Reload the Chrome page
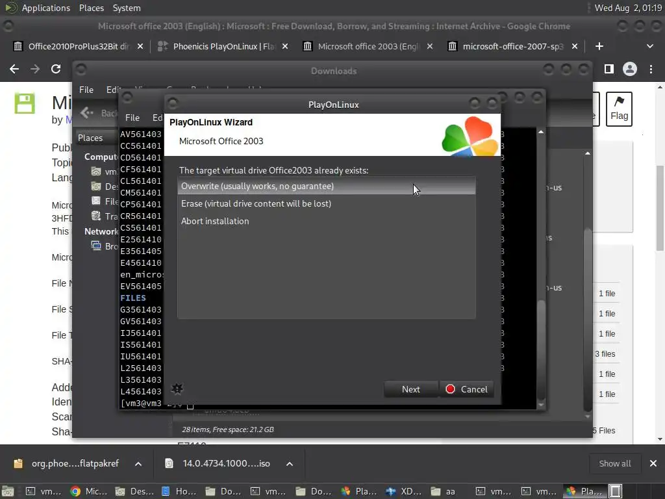665x499 pixels. coord(56,69)
